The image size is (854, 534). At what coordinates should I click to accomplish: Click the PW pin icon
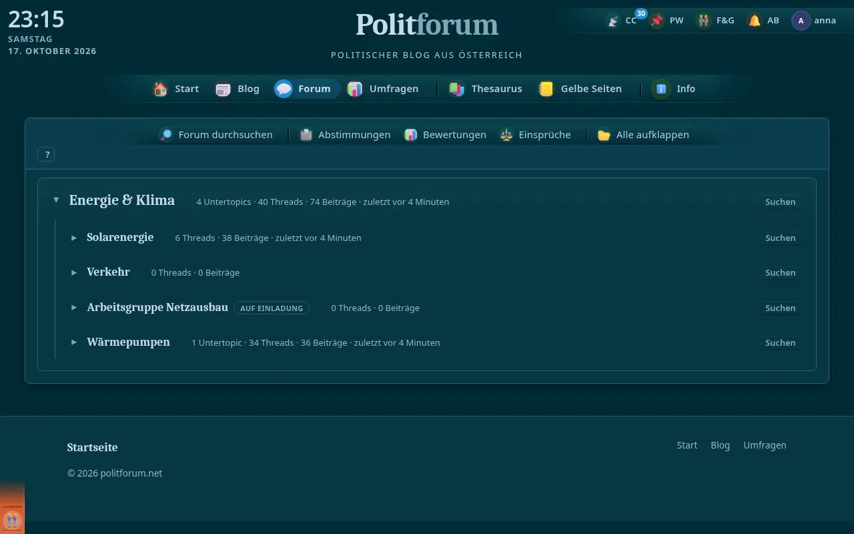pyautogui.click(x=657, y=21)
